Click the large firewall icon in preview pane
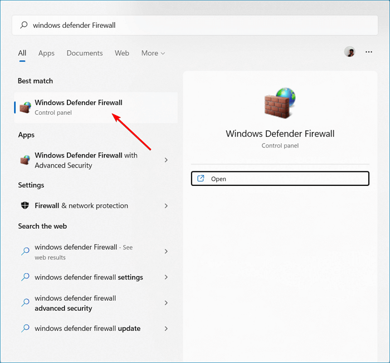 point(280,102)
